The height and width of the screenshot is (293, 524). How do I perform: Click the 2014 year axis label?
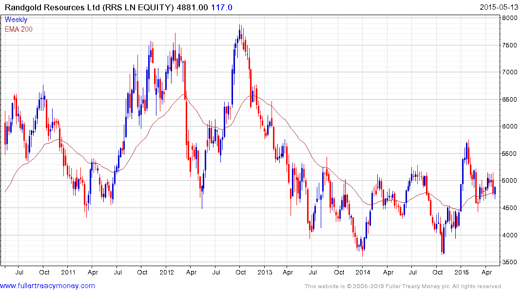(x=363, y=272)
